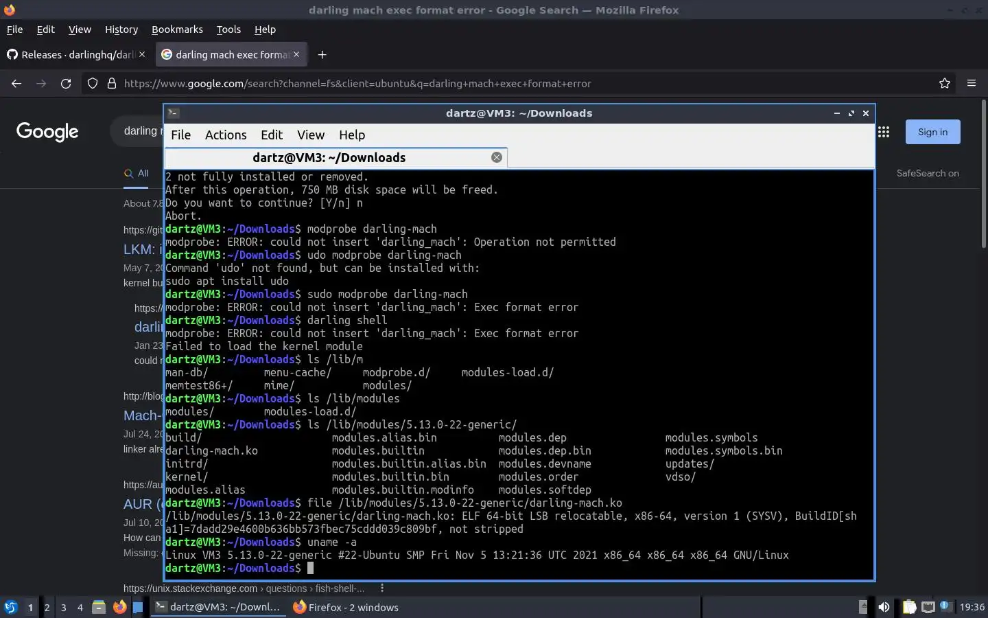988x618 pixels.
Task: Open Firefox Tools menu
Action: click(x=228, y=30)
